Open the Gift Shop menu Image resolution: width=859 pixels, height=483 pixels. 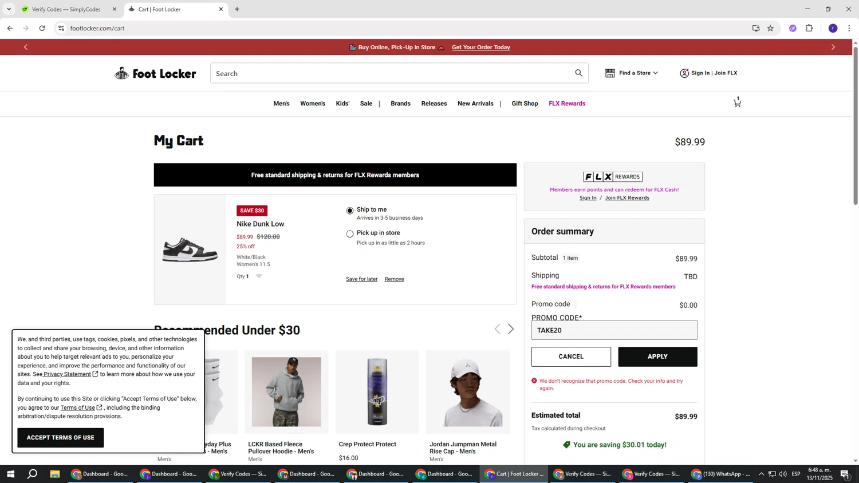point(525,104)
